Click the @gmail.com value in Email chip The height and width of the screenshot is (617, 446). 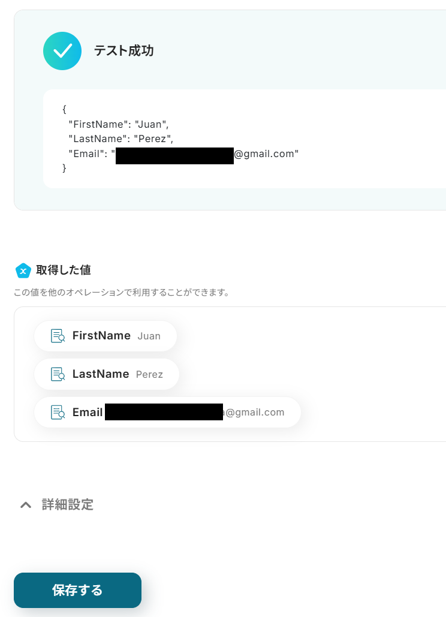255,413
